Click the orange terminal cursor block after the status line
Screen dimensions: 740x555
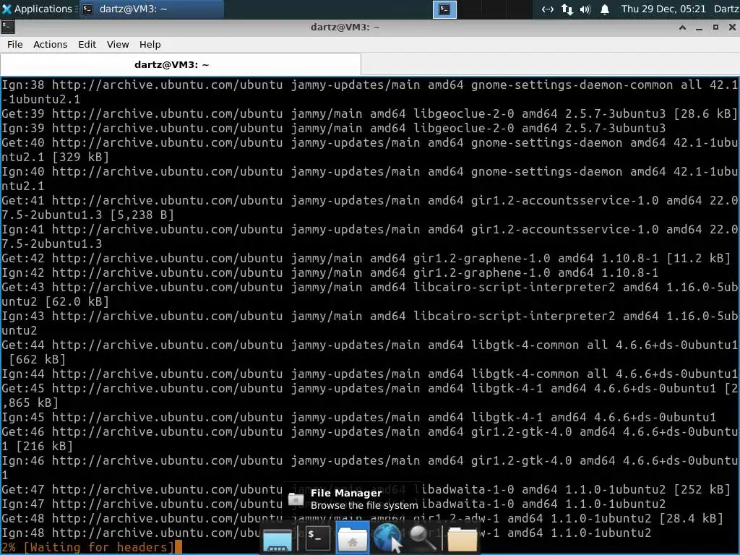tap(178, 548)
